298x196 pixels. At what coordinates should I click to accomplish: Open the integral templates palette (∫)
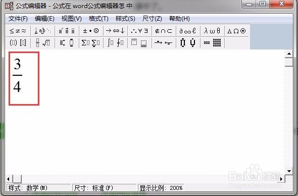coord(115,42)
